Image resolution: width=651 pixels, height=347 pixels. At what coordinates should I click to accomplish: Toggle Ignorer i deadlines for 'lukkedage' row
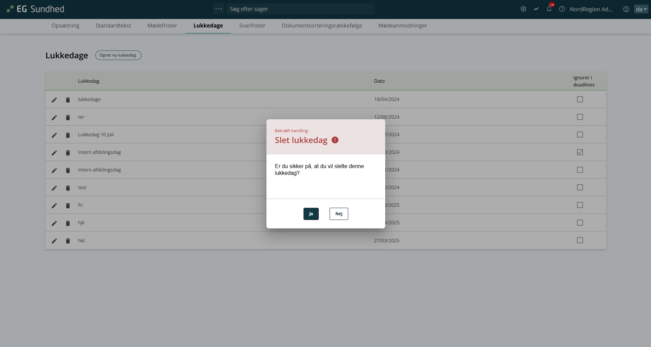[x=580, y=99]
